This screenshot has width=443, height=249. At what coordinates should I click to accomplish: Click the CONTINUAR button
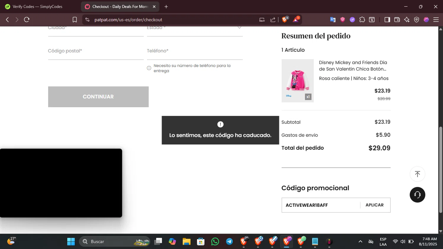(98, 97)
